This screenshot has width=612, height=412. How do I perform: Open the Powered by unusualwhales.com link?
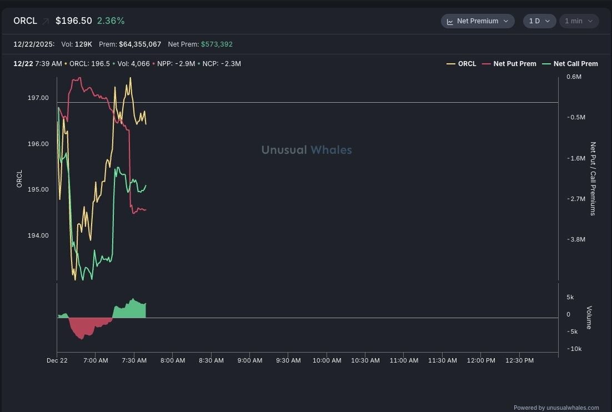click(556, 408)
